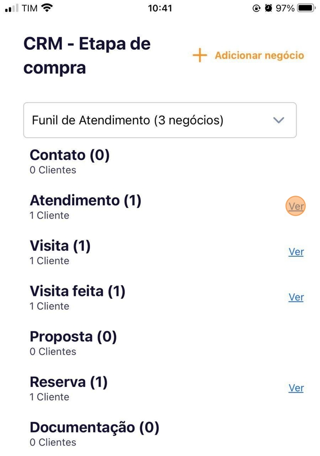The width and height of the screenshot is (320, 456).
Task: View the Reserva stage clients
Action: (x=296, y=388)
